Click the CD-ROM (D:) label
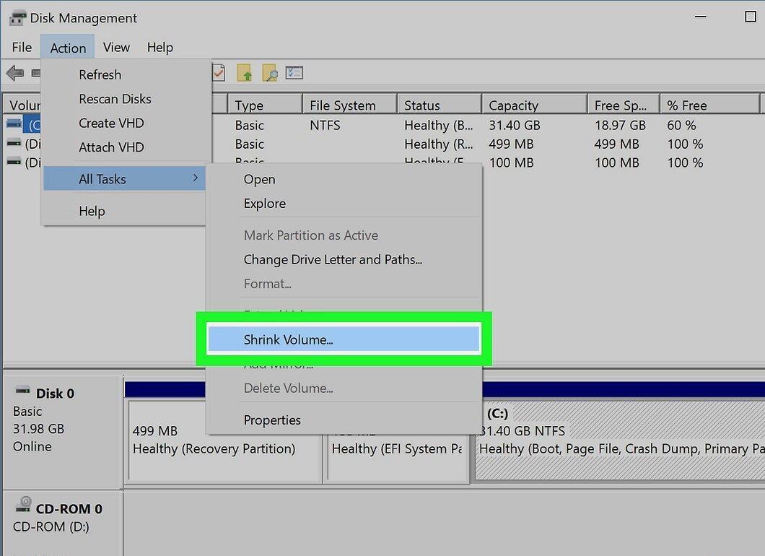 coord(51,527)
